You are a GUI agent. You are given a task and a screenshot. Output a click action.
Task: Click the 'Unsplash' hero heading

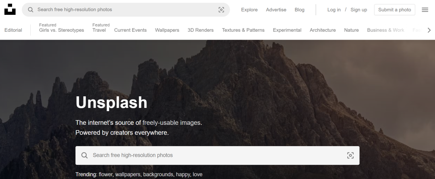click(x=111, y=102)
